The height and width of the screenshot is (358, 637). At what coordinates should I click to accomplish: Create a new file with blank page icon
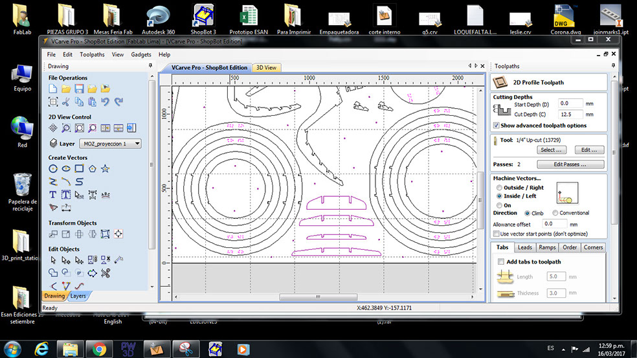pyautogui.click(x=53, y=88)
